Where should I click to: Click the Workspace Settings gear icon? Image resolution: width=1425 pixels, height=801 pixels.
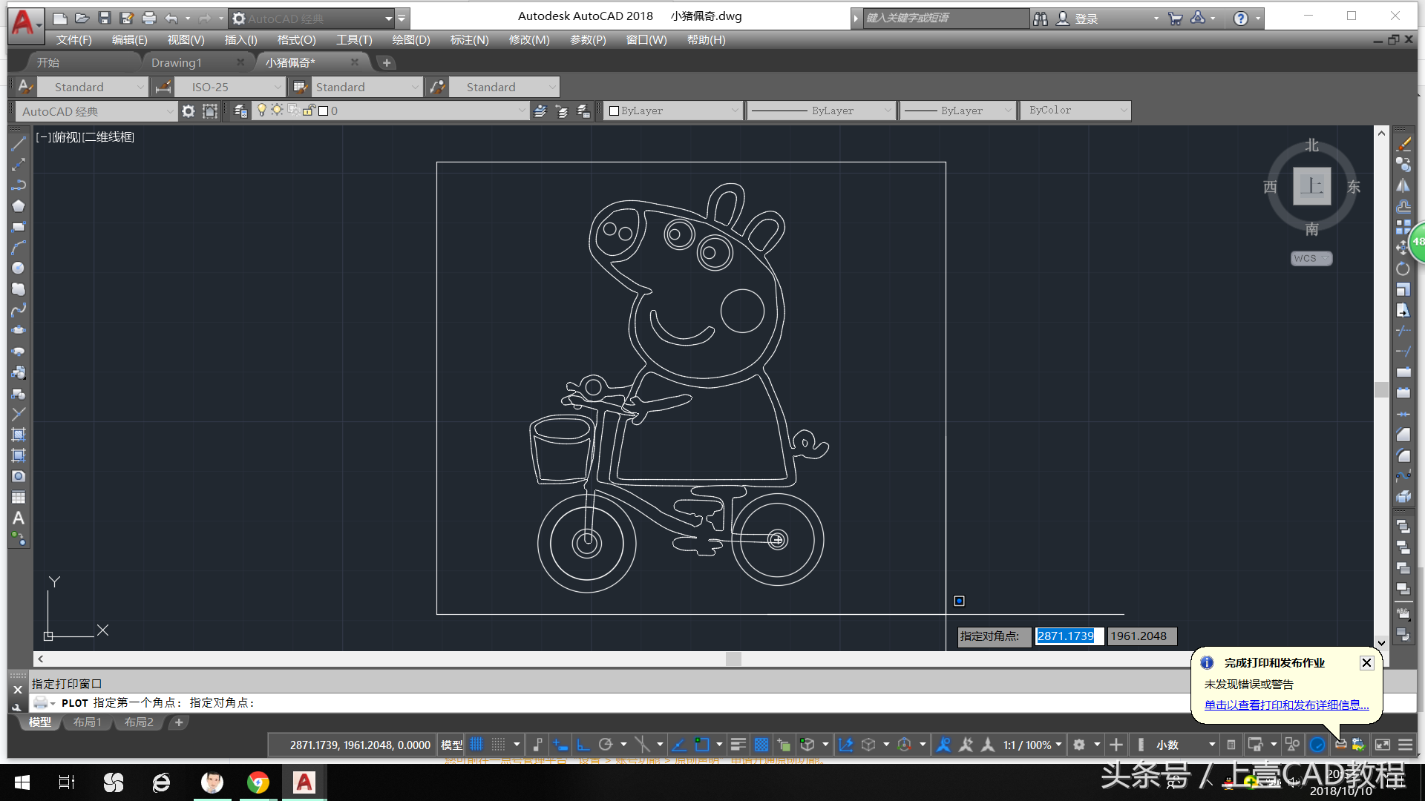click(x=189, y=111)
